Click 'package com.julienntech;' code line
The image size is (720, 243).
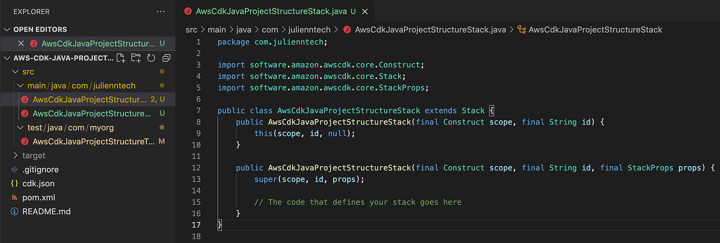pyautogui.click(x=272, y=42)
